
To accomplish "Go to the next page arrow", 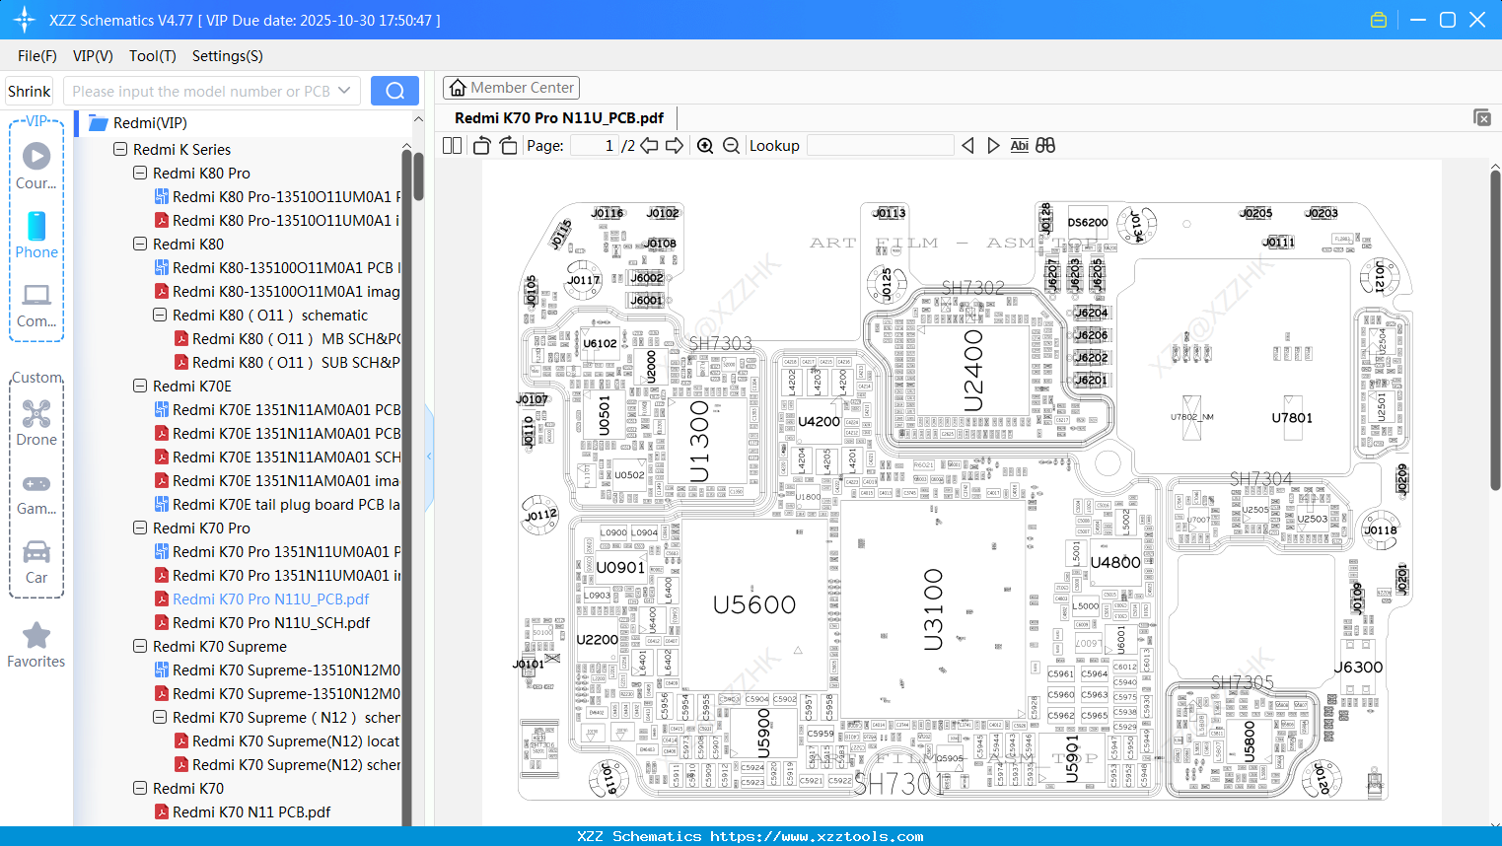I will pos(675,146).
